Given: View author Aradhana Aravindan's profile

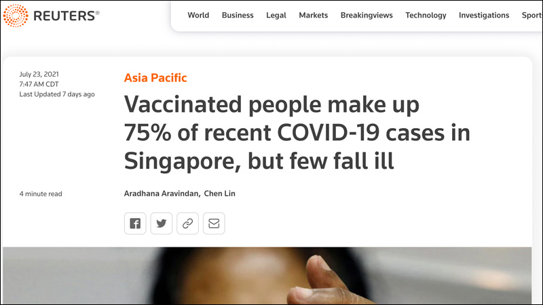Looking at the screenshot, I should point(162,193).
